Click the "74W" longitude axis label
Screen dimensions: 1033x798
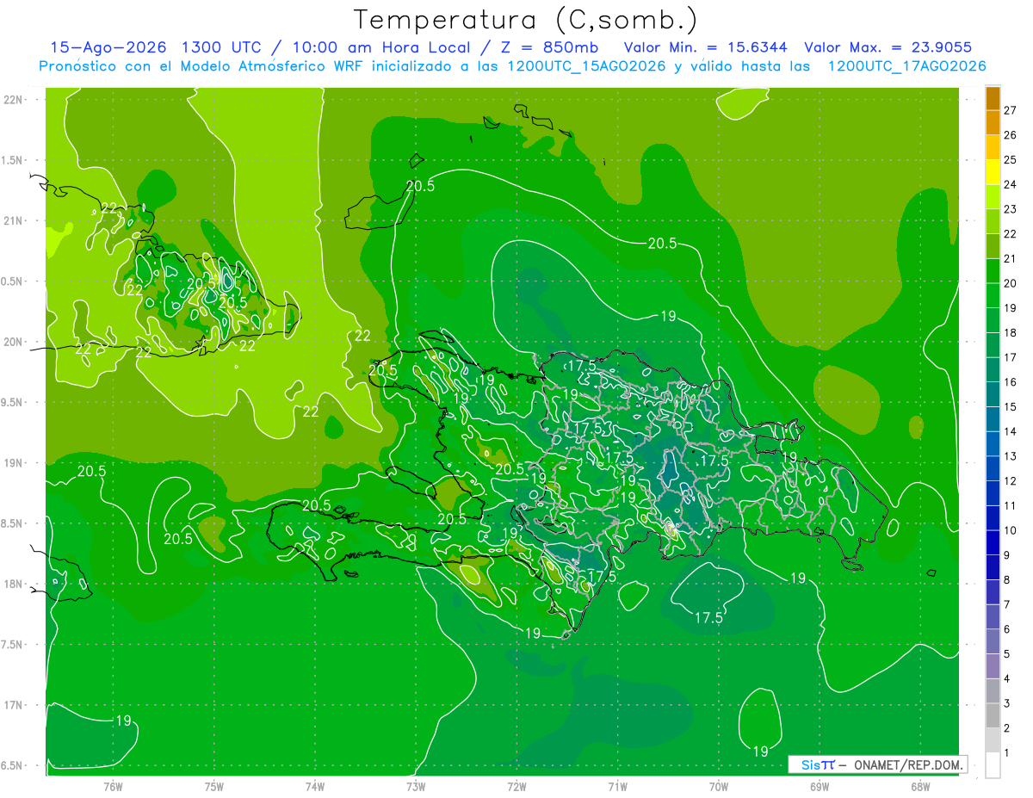click(315, 787)
